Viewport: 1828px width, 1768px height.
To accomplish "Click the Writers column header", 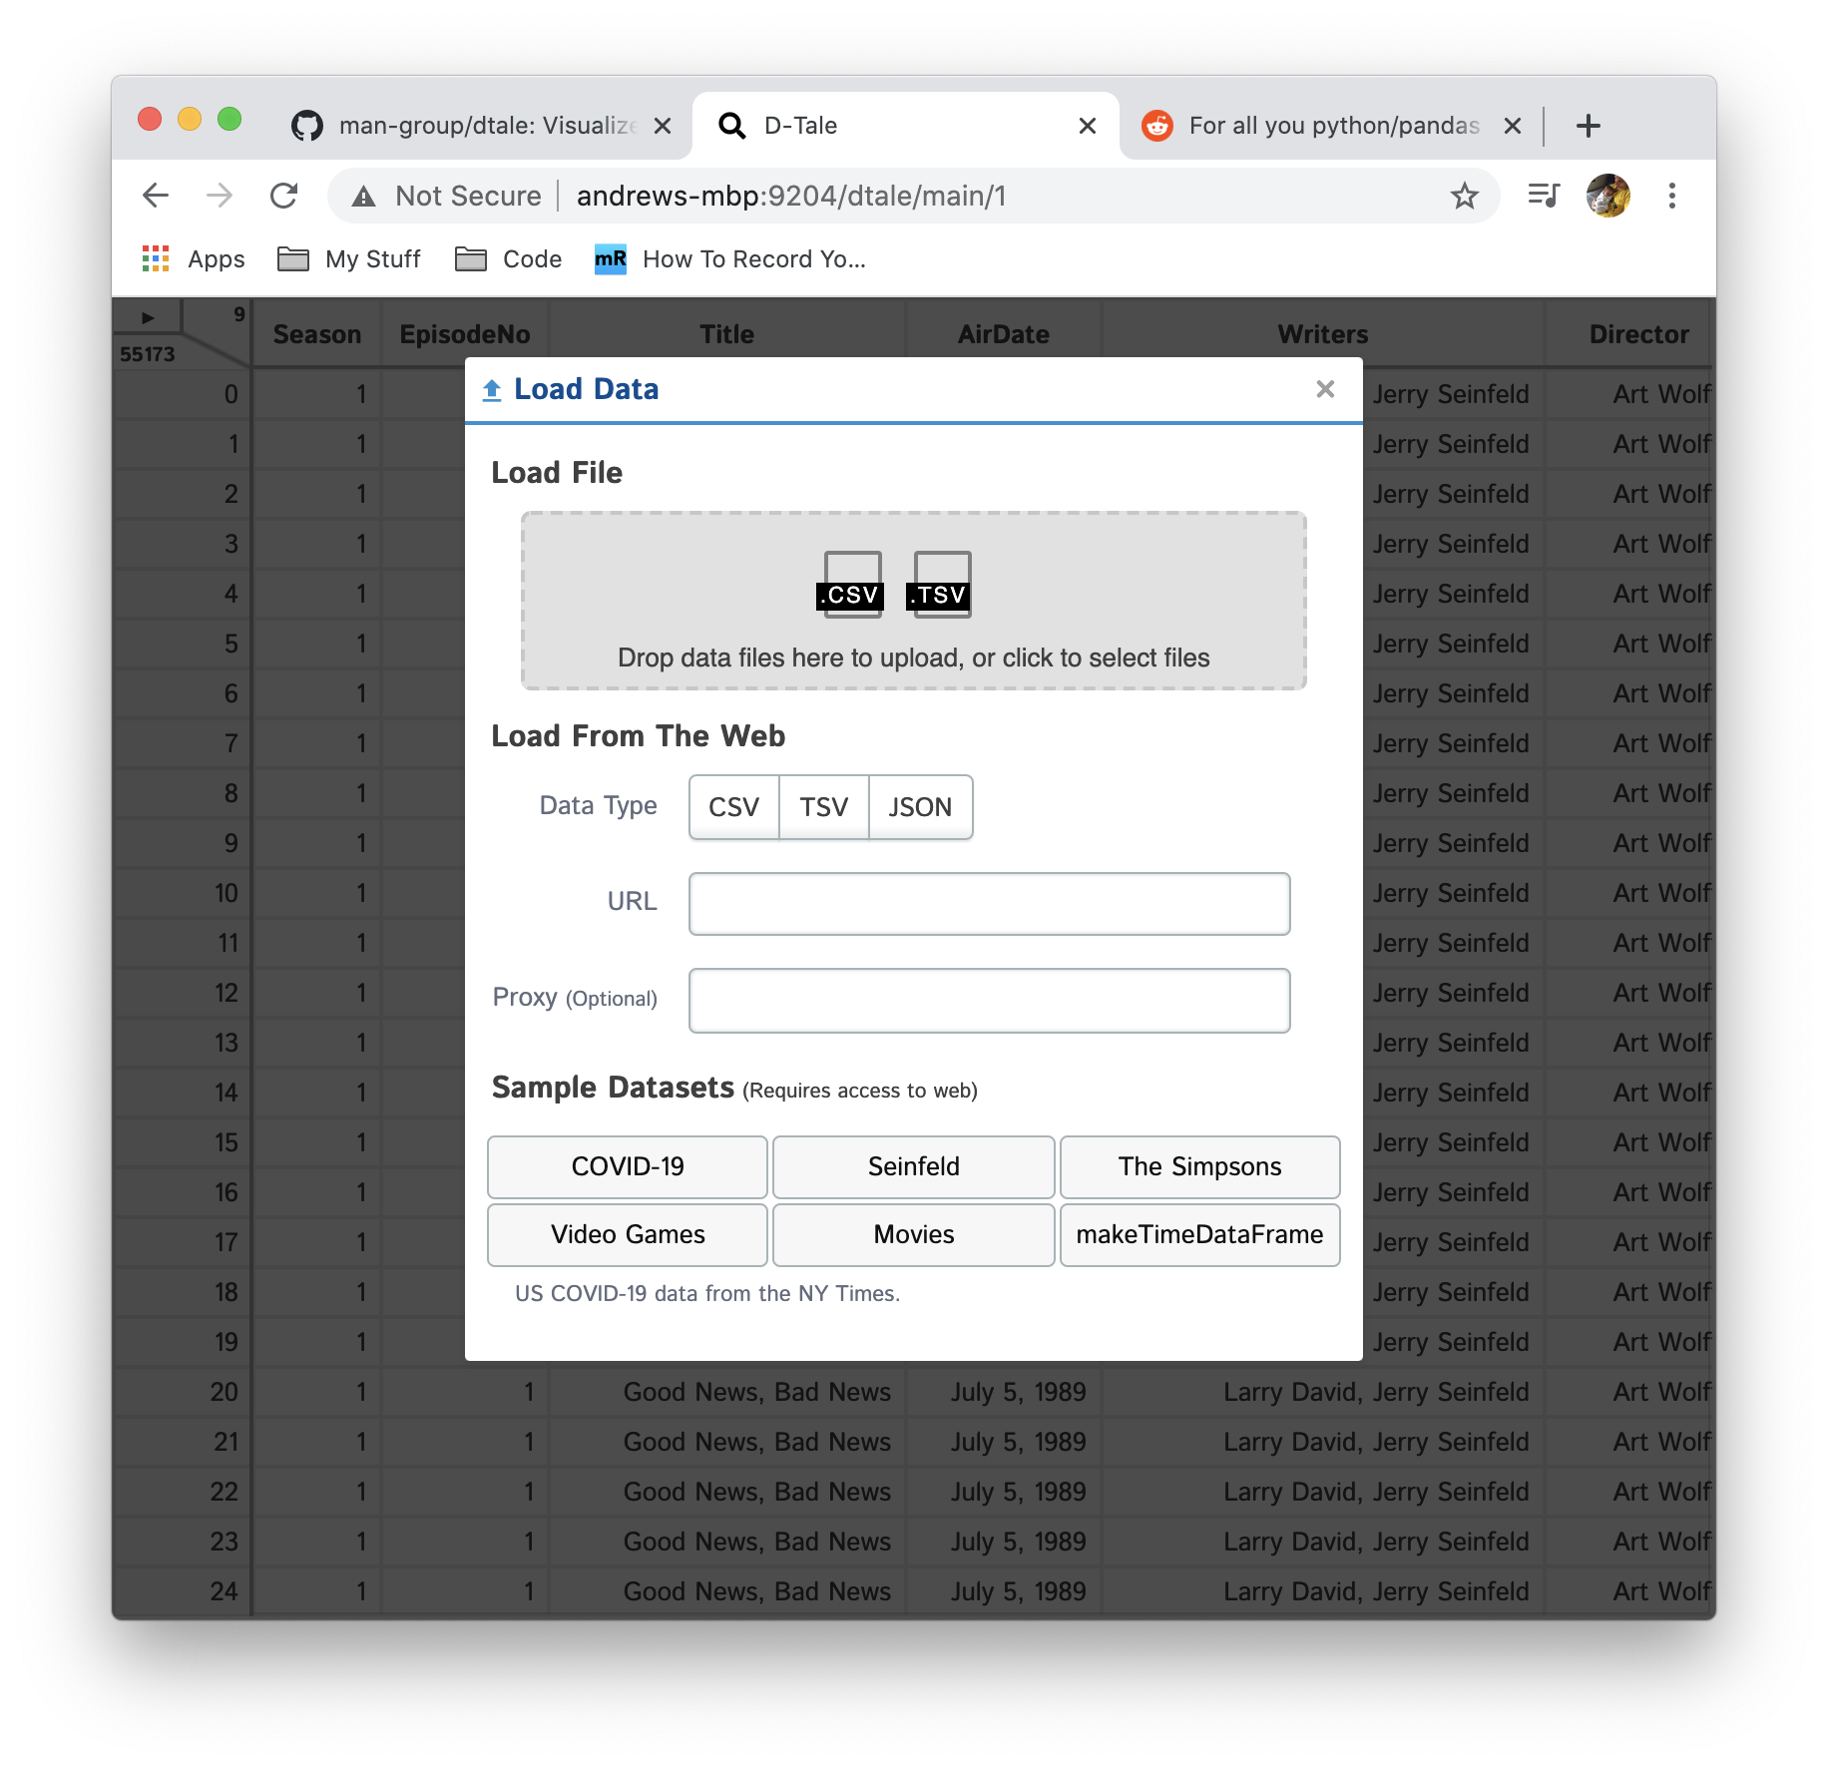I will [1323, 334].
